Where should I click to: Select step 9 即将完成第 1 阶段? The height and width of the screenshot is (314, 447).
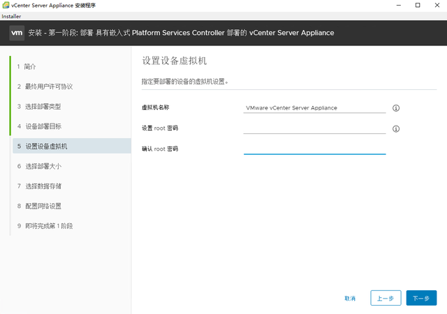(45, 226)
